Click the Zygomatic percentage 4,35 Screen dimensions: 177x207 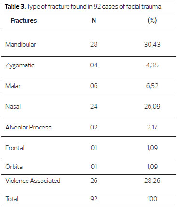[152, 65]
